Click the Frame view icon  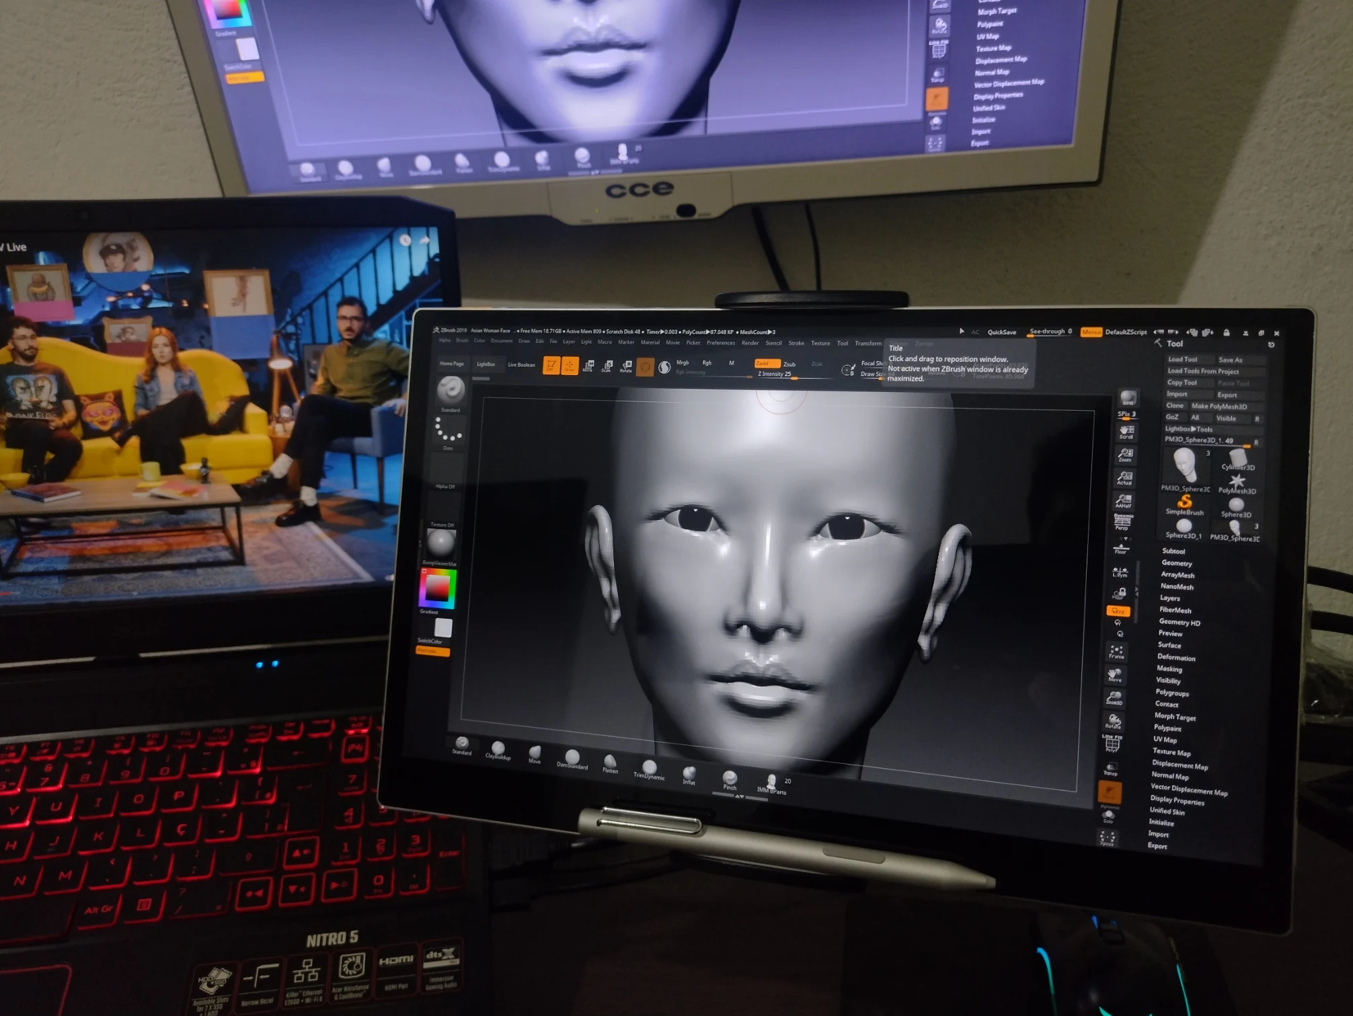pyautogui.click(x=1116, y=652)
